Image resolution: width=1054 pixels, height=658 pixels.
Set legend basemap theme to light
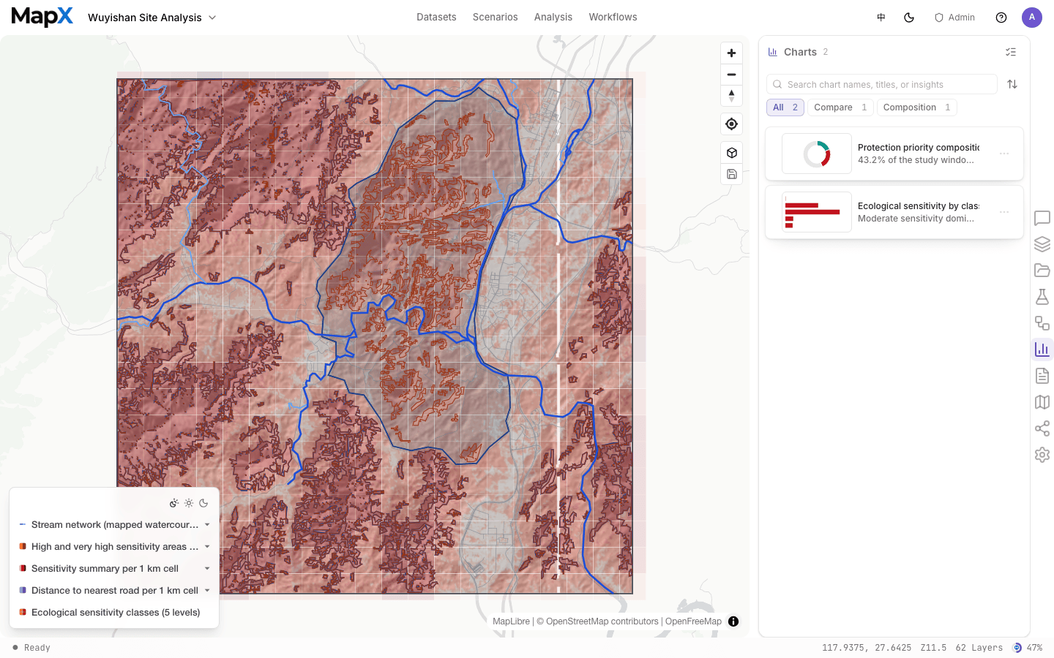tap(189, 503)
